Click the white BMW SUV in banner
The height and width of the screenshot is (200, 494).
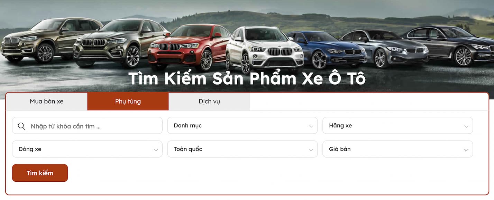264,49
